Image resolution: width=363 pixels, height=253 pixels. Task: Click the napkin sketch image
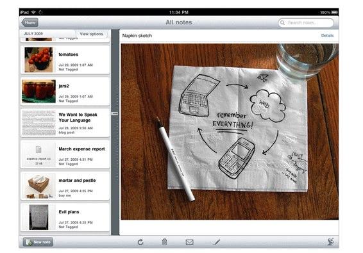[x=230, y=131]
